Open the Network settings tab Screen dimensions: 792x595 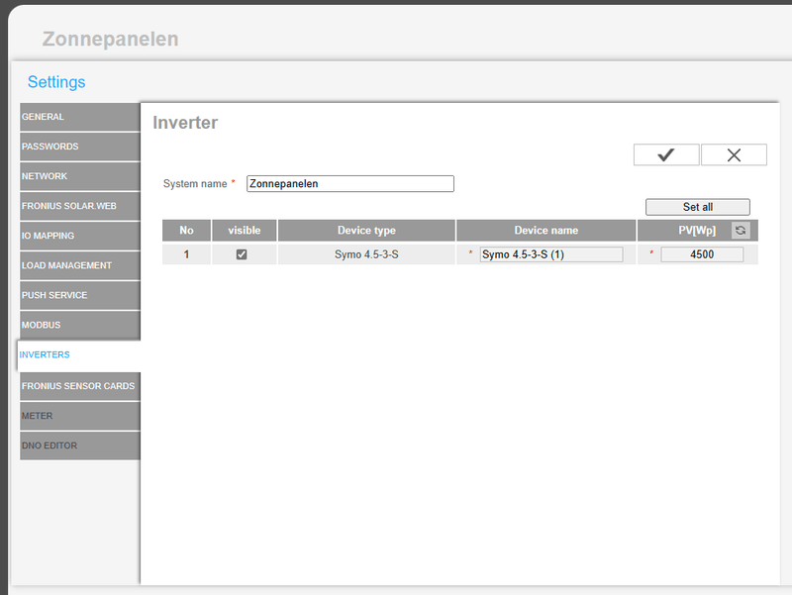(80, 176)
